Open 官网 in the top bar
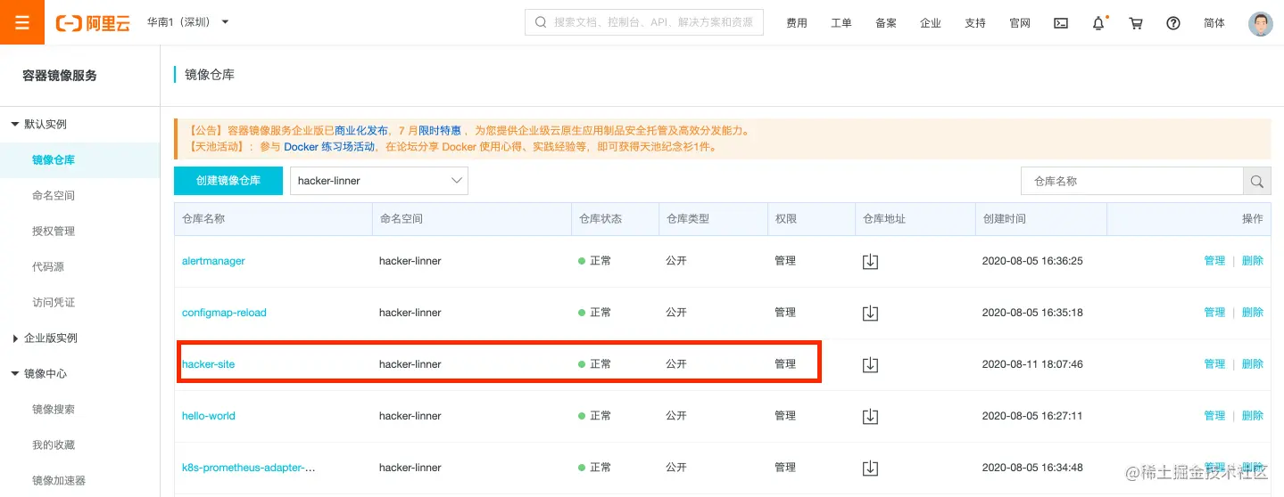 pyautogui.click(x=1020, y=23)
